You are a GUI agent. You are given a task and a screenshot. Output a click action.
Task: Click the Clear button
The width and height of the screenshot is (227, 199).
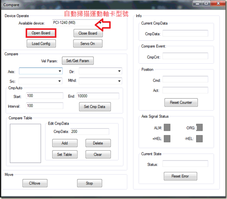pos(98,154)
